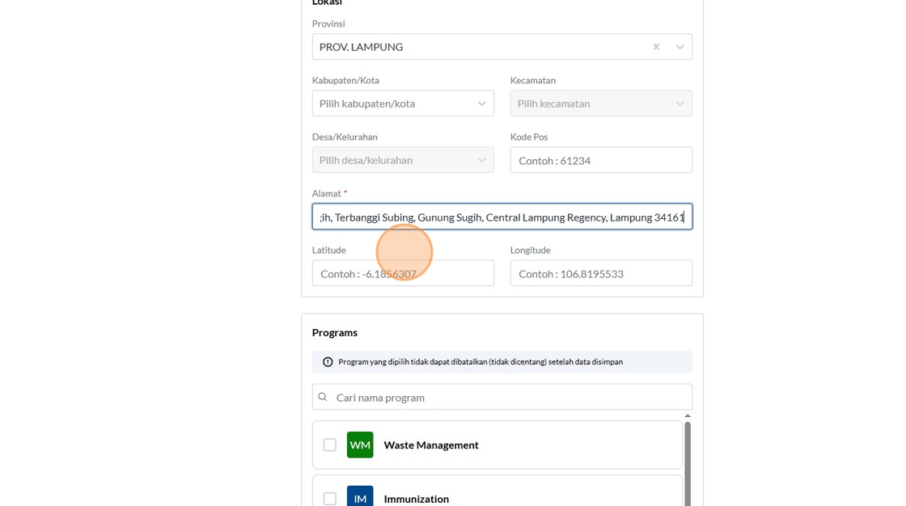Viewport: 906px width, 506px height.
Task: Open the Kabupaten/Kota dropdown
Action: [x=403, y=103]
